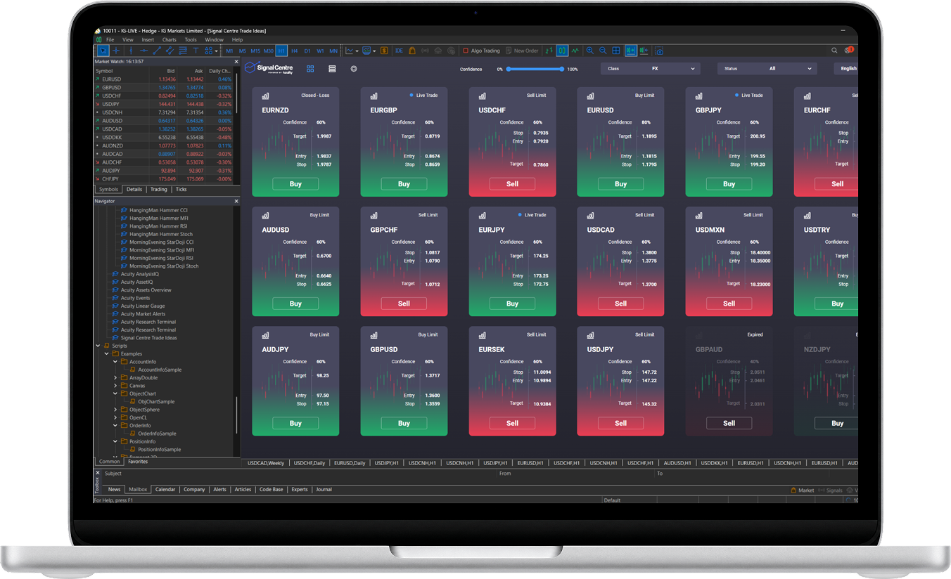Open the Tools menu
Viewport: 951px width, 579px height.
191,40
